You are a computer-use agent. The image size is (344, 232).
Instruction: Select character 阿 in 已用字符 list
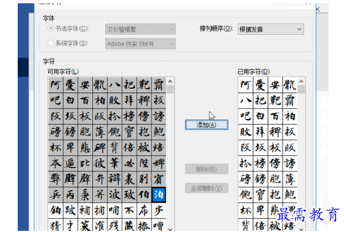pyautogui.click(x=246, y=85)
